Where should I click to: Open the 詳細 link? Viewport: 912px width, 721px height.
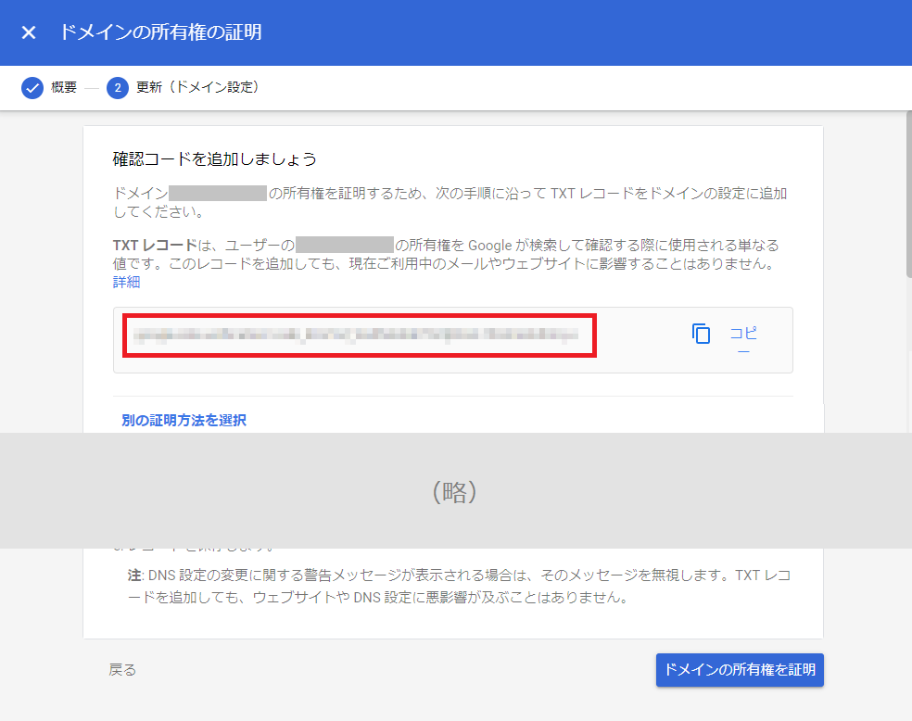point(127,282)
